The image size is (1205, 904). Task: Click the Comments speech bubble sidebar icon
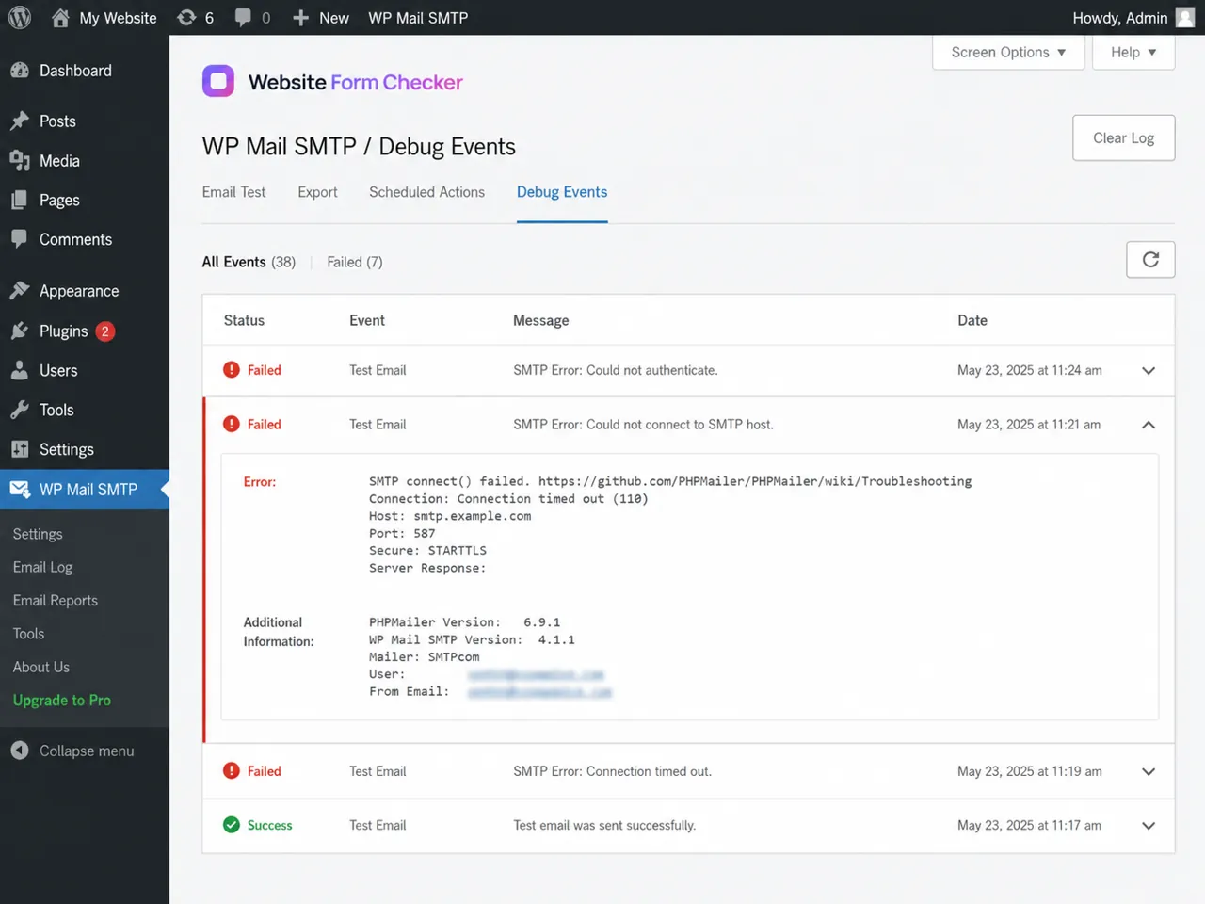(20, 239)
